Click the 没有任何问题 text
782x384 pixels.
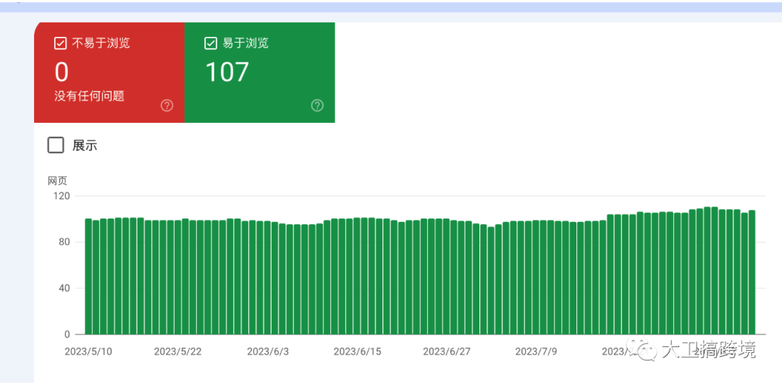pyautogui.click(x=89, y=96)
